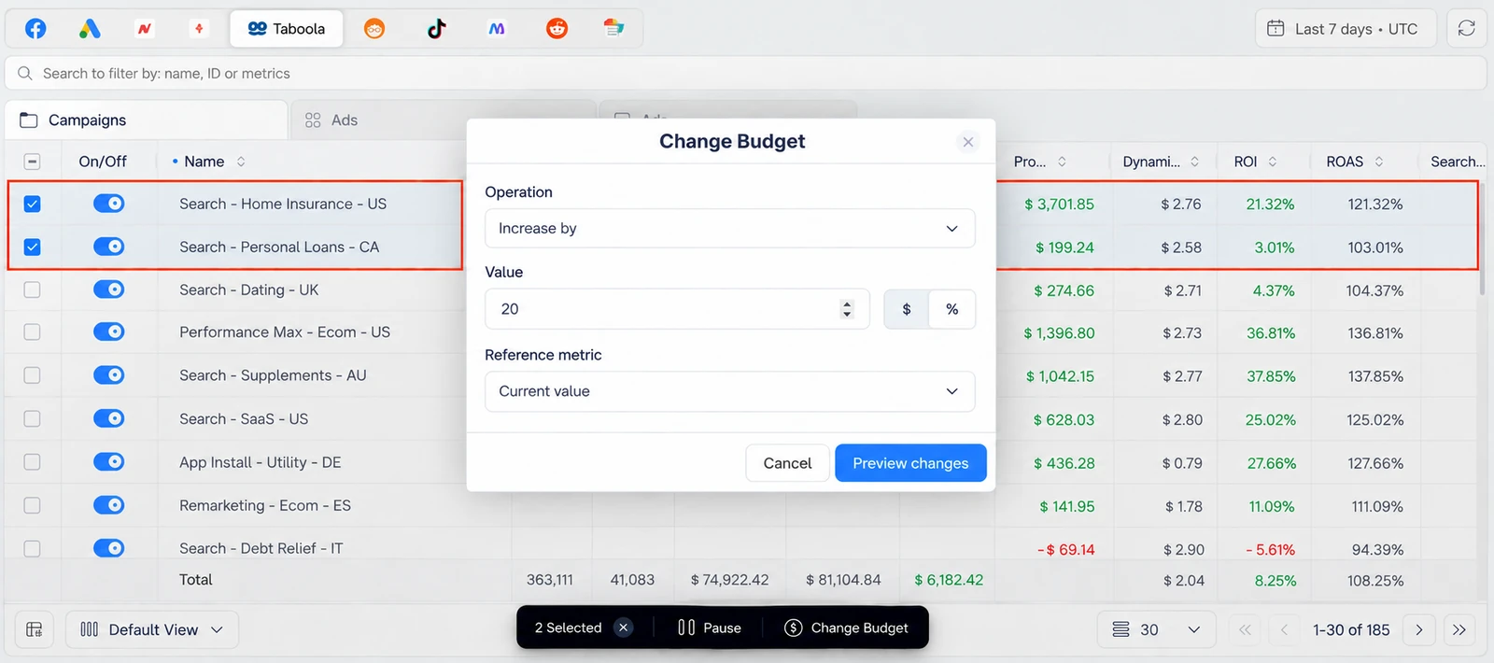Click Pause in the bulk action bar
1494x663 pixels.
pos(710,628)
